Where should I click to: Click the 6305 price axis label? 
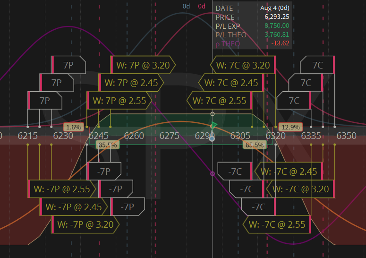(x=240, y=136)
